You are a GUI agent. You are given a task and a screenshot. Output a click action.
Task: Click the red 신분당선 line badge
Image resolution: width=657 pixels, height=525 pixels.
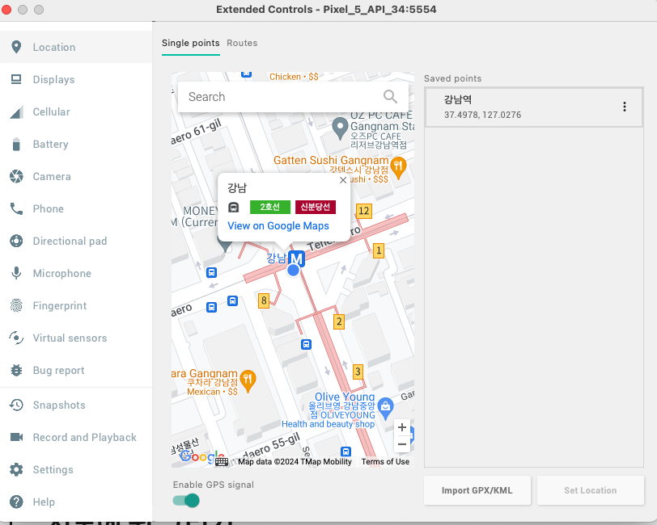click(x=315, y=207)
